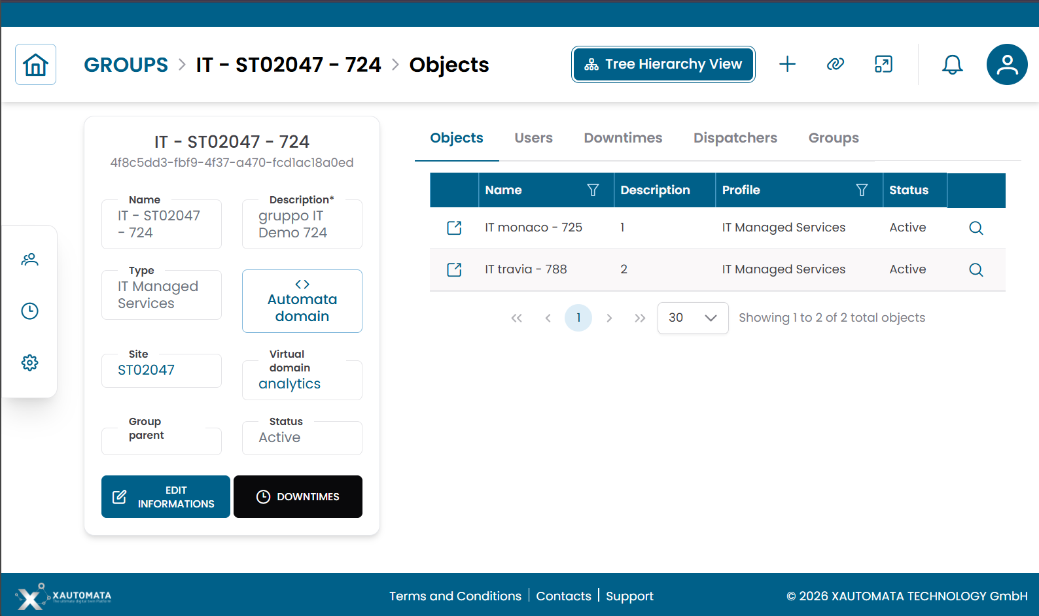Click the Edit Informations button
The image size is (1039, 616).
click(x=166, y=497)
